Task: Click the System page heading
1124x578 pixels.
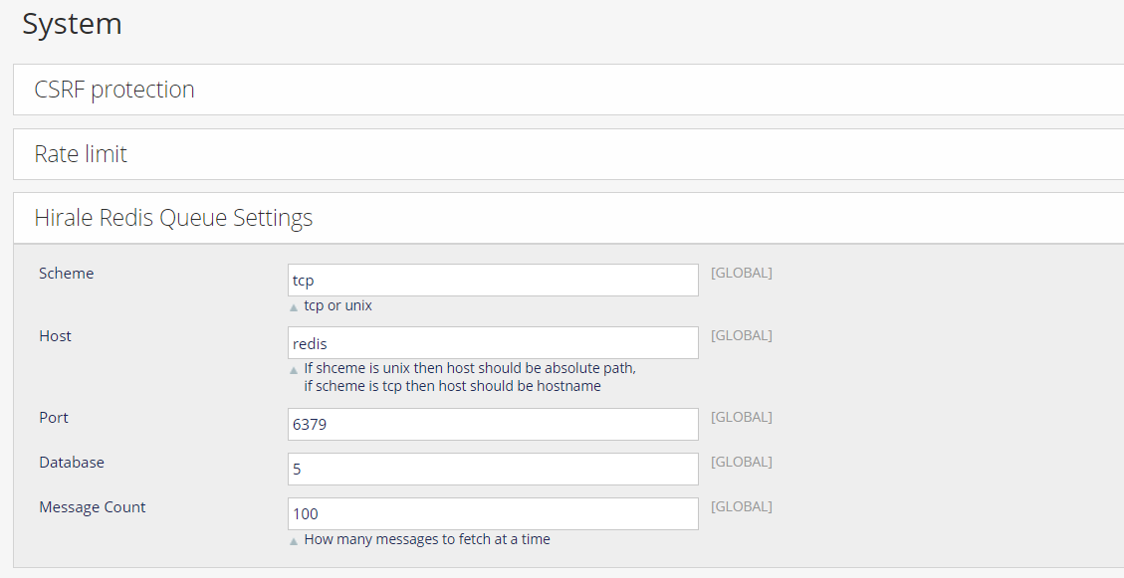Action: pos(72,24)
